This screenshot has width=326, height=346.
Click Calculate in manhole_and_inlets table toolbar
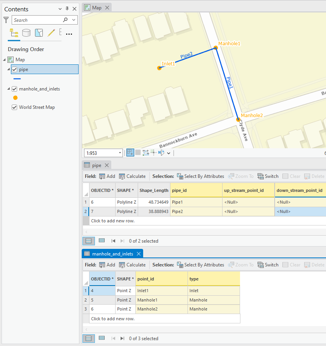pyautogui.click(x=132, y=265)
